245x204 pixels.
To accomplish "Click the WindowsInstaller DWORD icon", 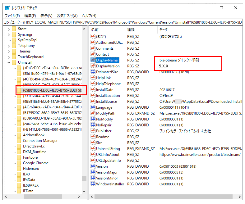I will click(x=93, y=184).
